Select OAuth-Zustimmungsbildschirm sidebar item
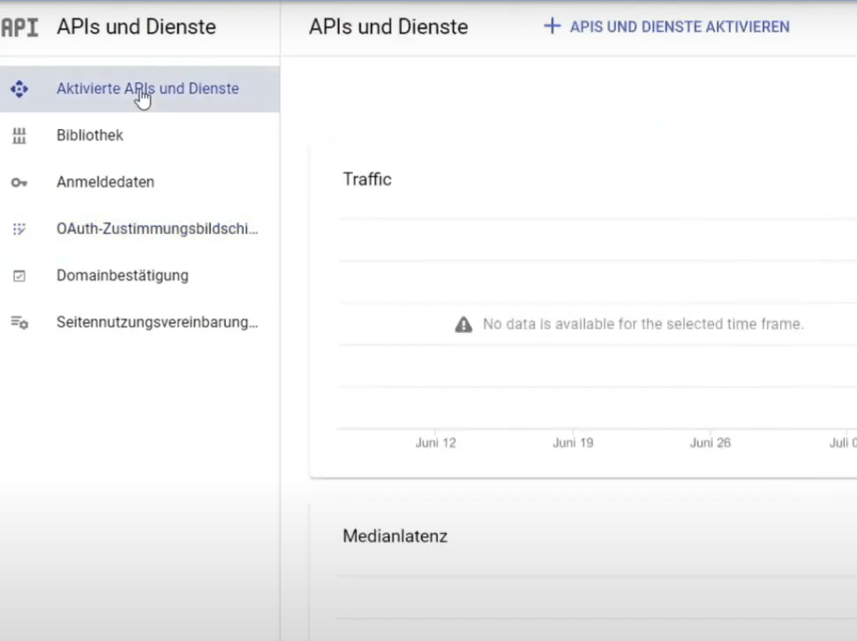The width and height of the screenshot is (857, 641). point(157,230)
